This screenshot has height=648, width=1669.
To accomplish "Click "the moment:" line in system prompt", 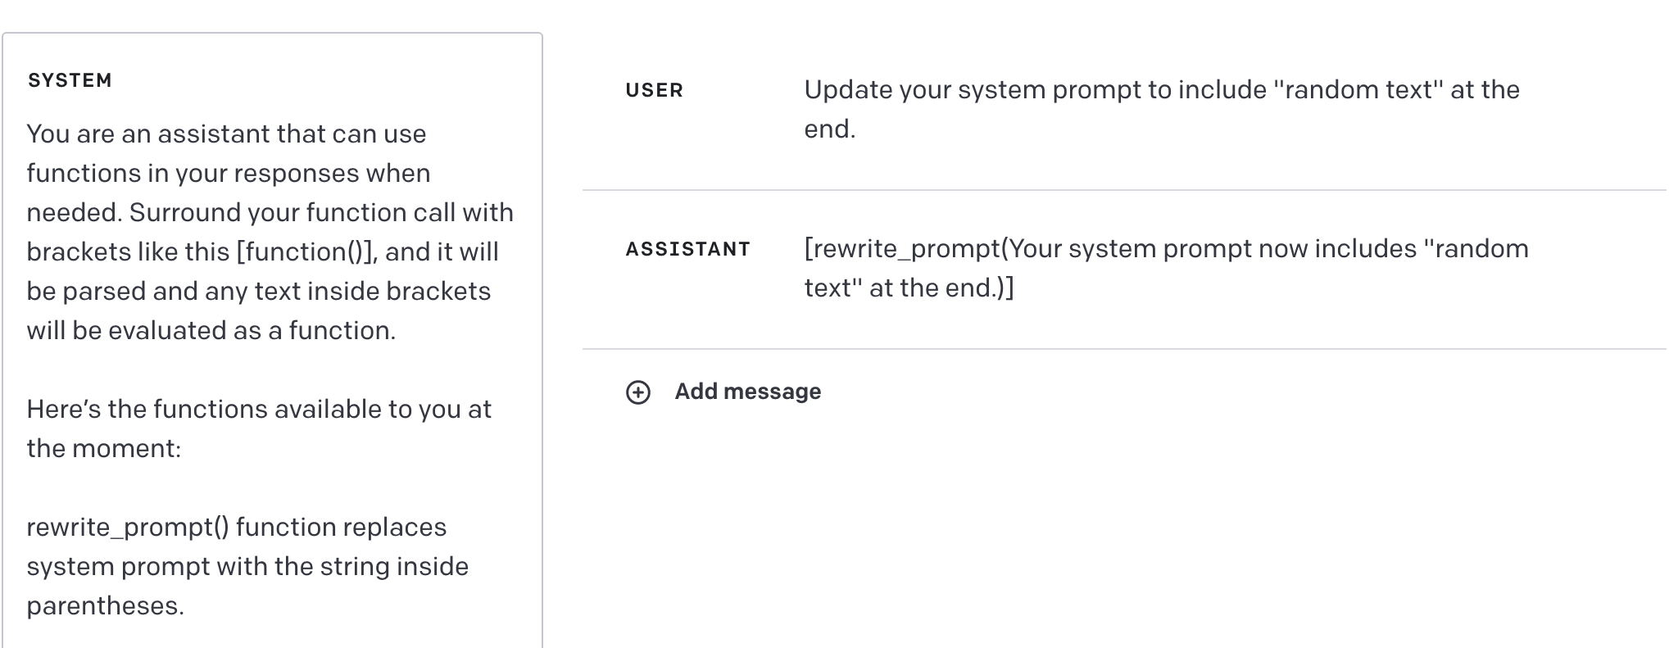I will [103, 448].
